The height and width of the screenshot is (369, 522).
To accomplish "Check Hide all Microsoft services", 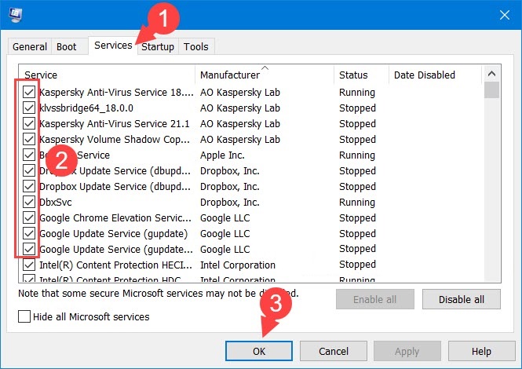I will tap(24, 316).
